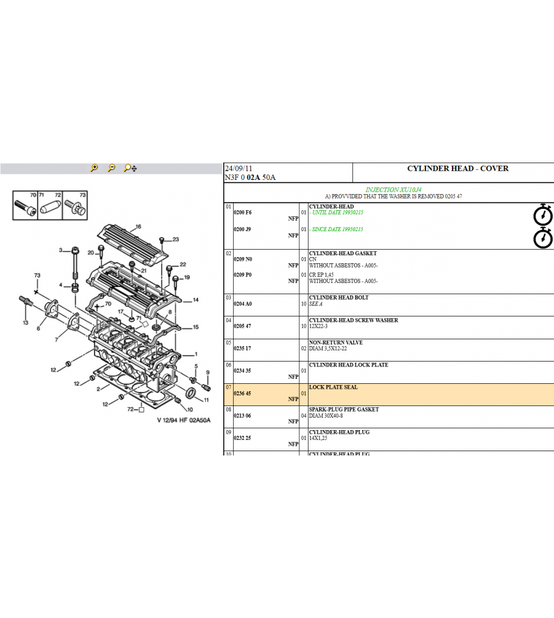Click the INJECTION XU10J4 green heading
Viewport: 554px width, 618px height.
tap(393, 190)
